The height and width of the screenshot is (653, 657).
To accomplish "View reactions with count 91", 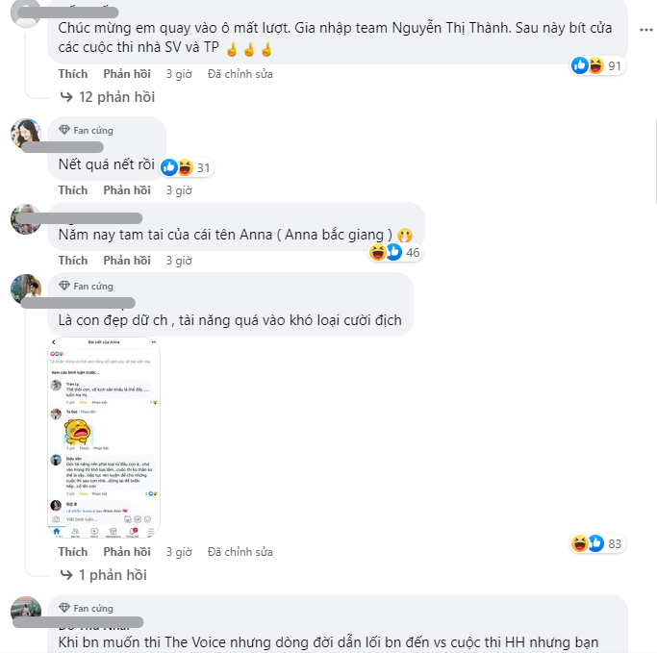I will click(597, 65).
